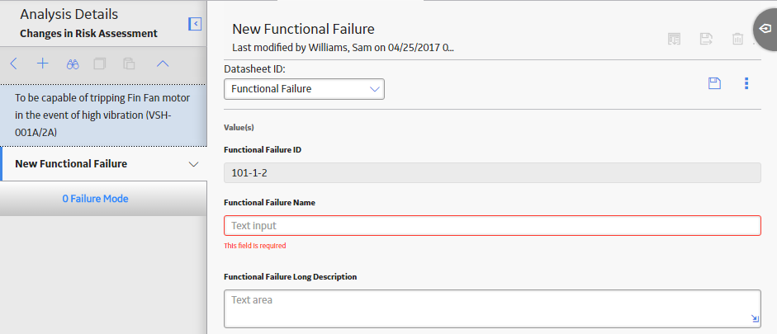
Task: Click the greyed-out save-and-next icon
Action: [x=706, y=39]
